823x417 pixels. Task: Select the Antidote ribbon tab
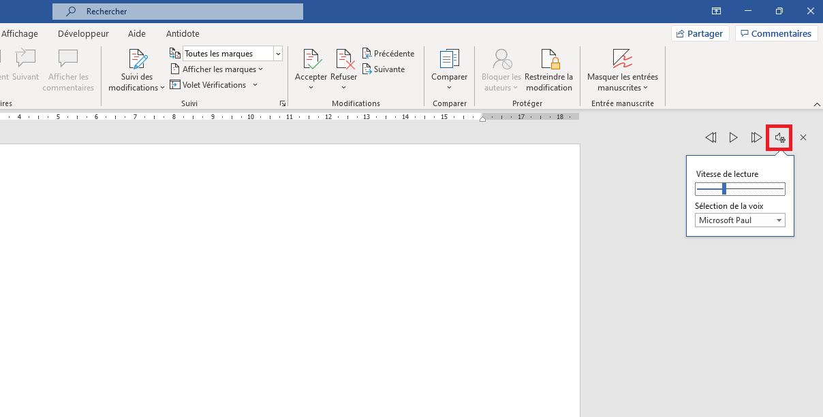[x=183, y=33]
